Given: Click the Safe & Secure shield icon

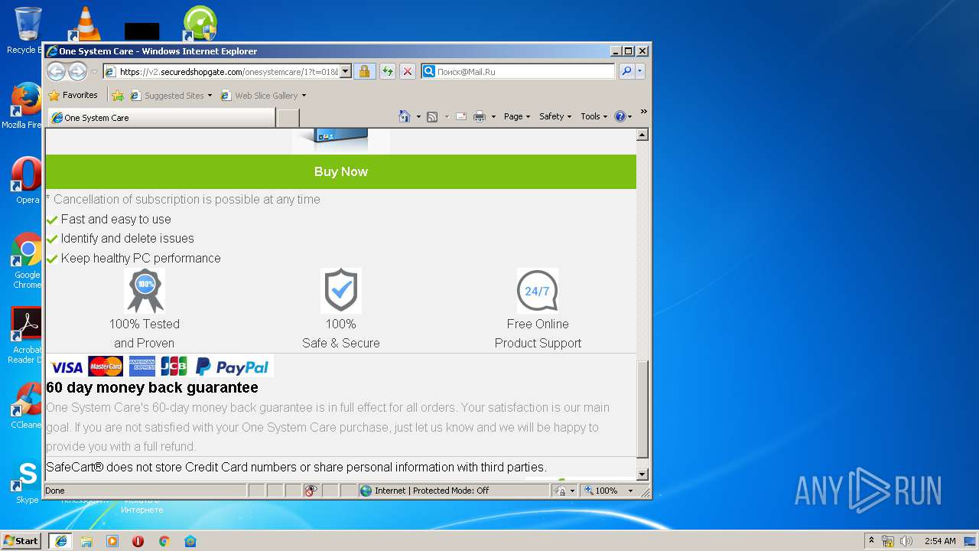Looking at the screenshot, I should coord(341,289).
